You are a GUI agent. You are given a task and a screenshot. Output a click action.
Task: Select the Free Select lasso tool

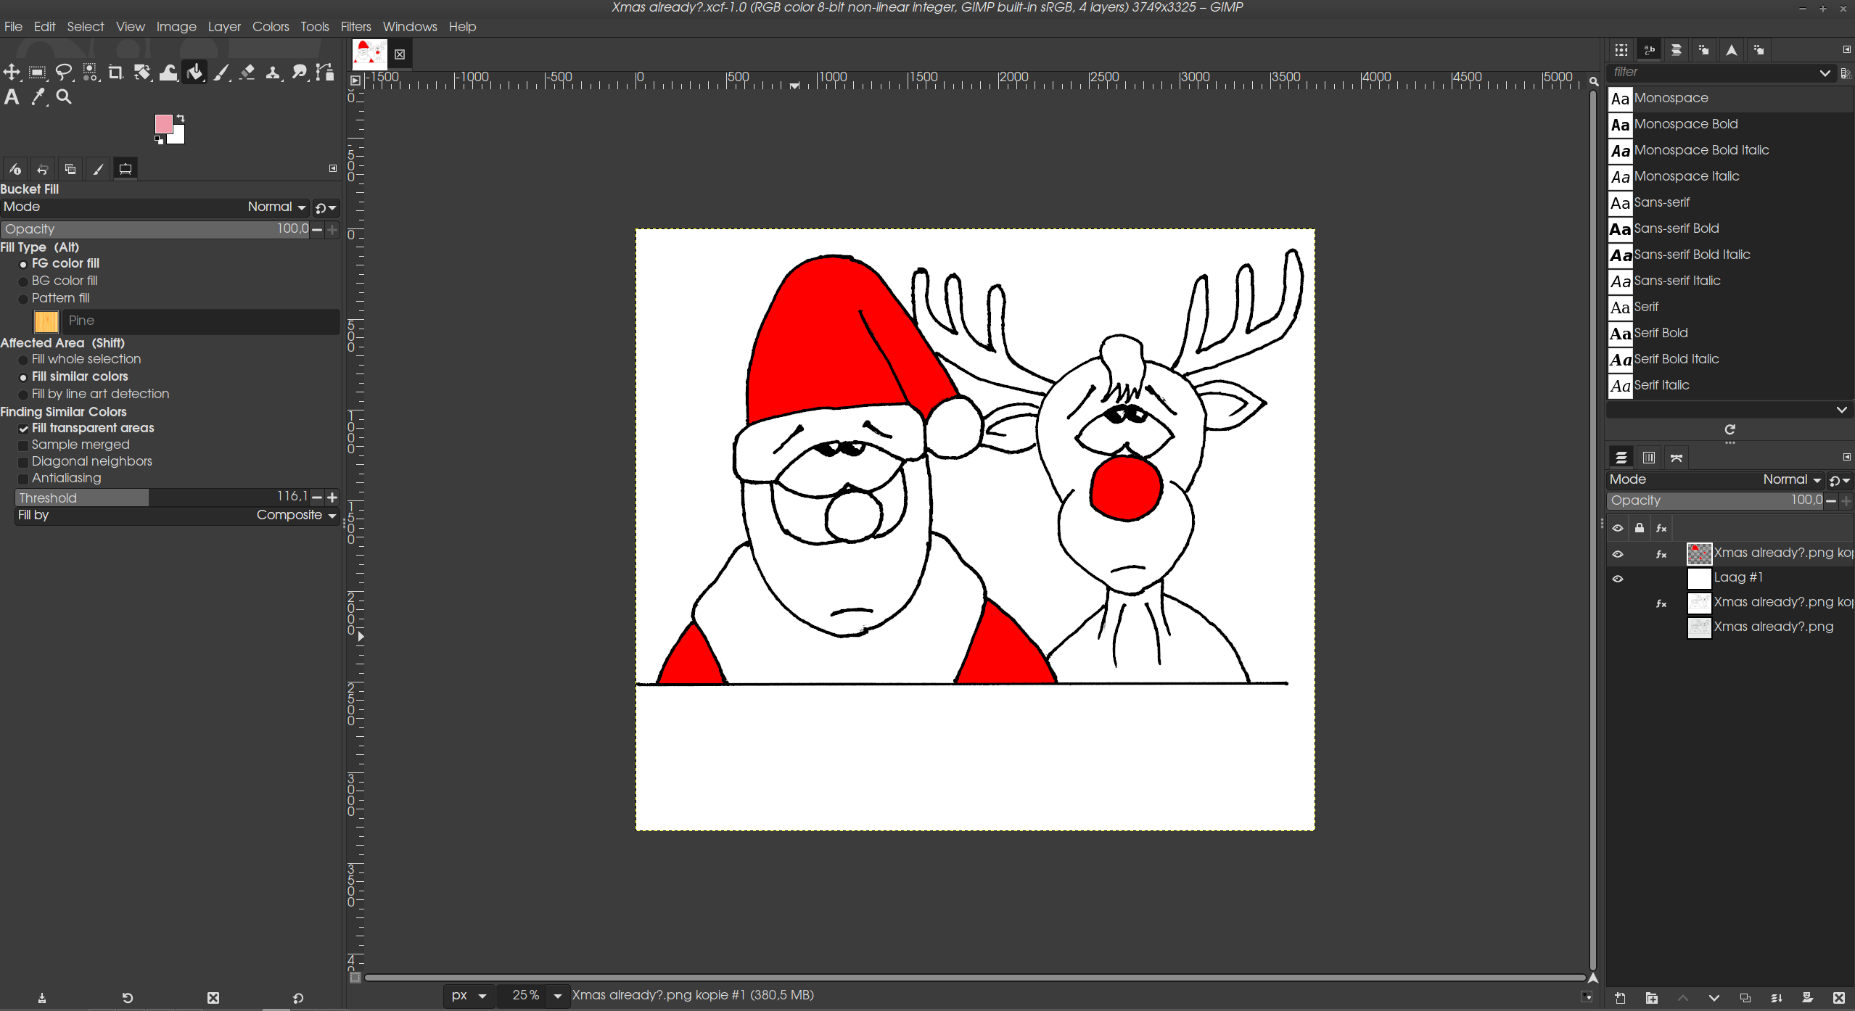tap(64, 72)
